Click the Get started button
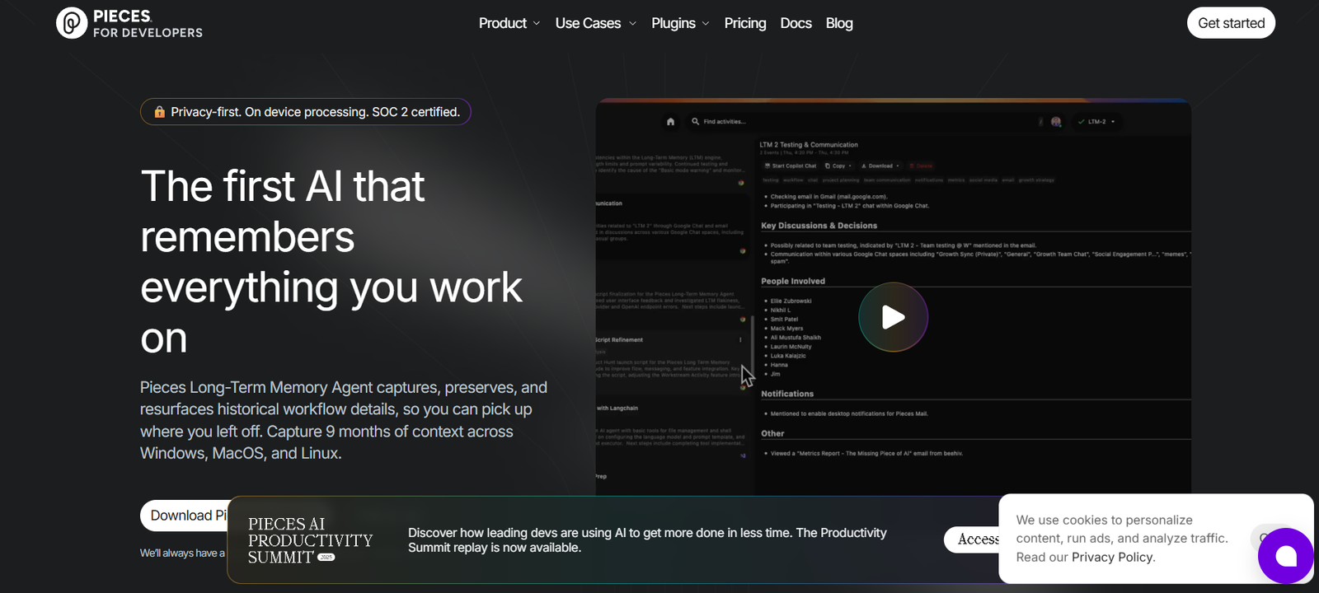 click(x=1231, y=23)
